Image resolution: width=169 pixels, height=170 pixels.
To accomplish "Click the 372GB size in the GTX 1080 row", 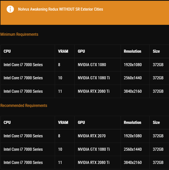I will click(158, 65).
